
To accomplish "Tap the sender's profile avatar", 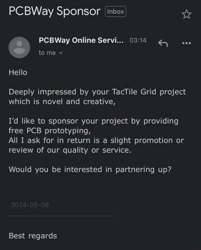I will [x=19, y=47].
